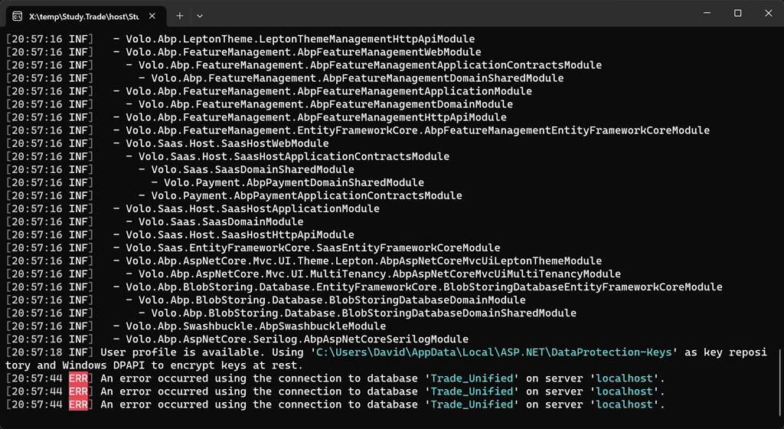
Task: Open a new terminal tab
Action: click(179, 16)
